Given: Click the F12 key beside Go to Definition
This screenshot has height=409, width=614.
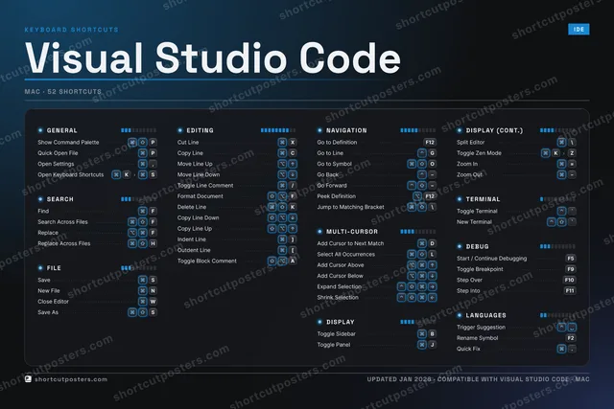Looking at the screenshot, I should tap(430, 143).
